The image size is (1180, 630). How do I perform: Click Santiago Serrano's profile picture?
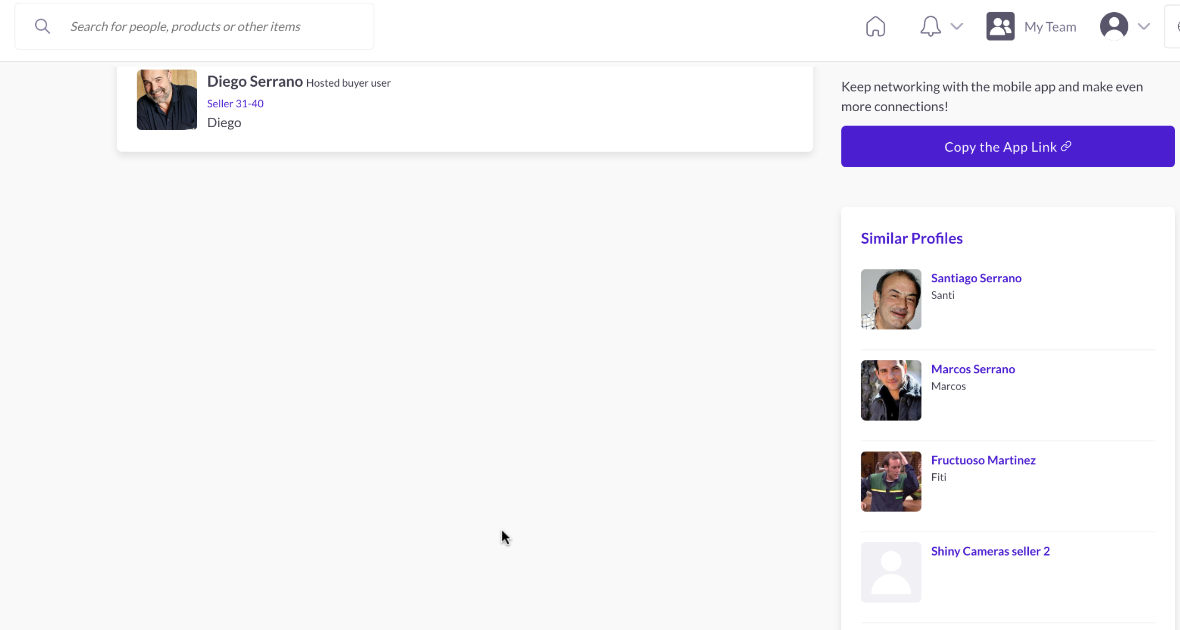coord(891,299)
